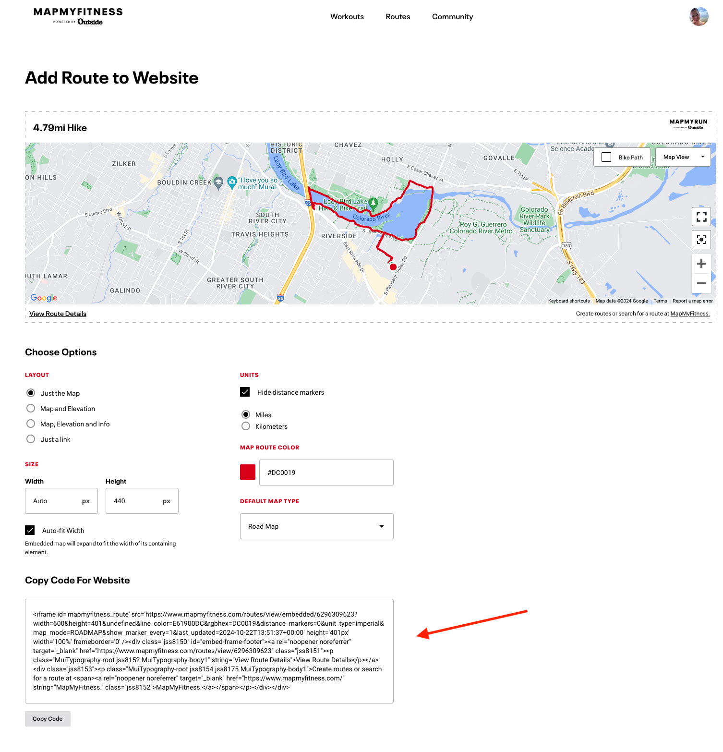723x752 pixels.
Task: Click the red route end marker
Action: click(393, 267)
